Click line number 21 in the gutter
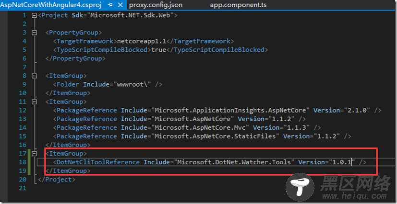The image size is (397, 204). pyautogui.click(x=22, y=188)
